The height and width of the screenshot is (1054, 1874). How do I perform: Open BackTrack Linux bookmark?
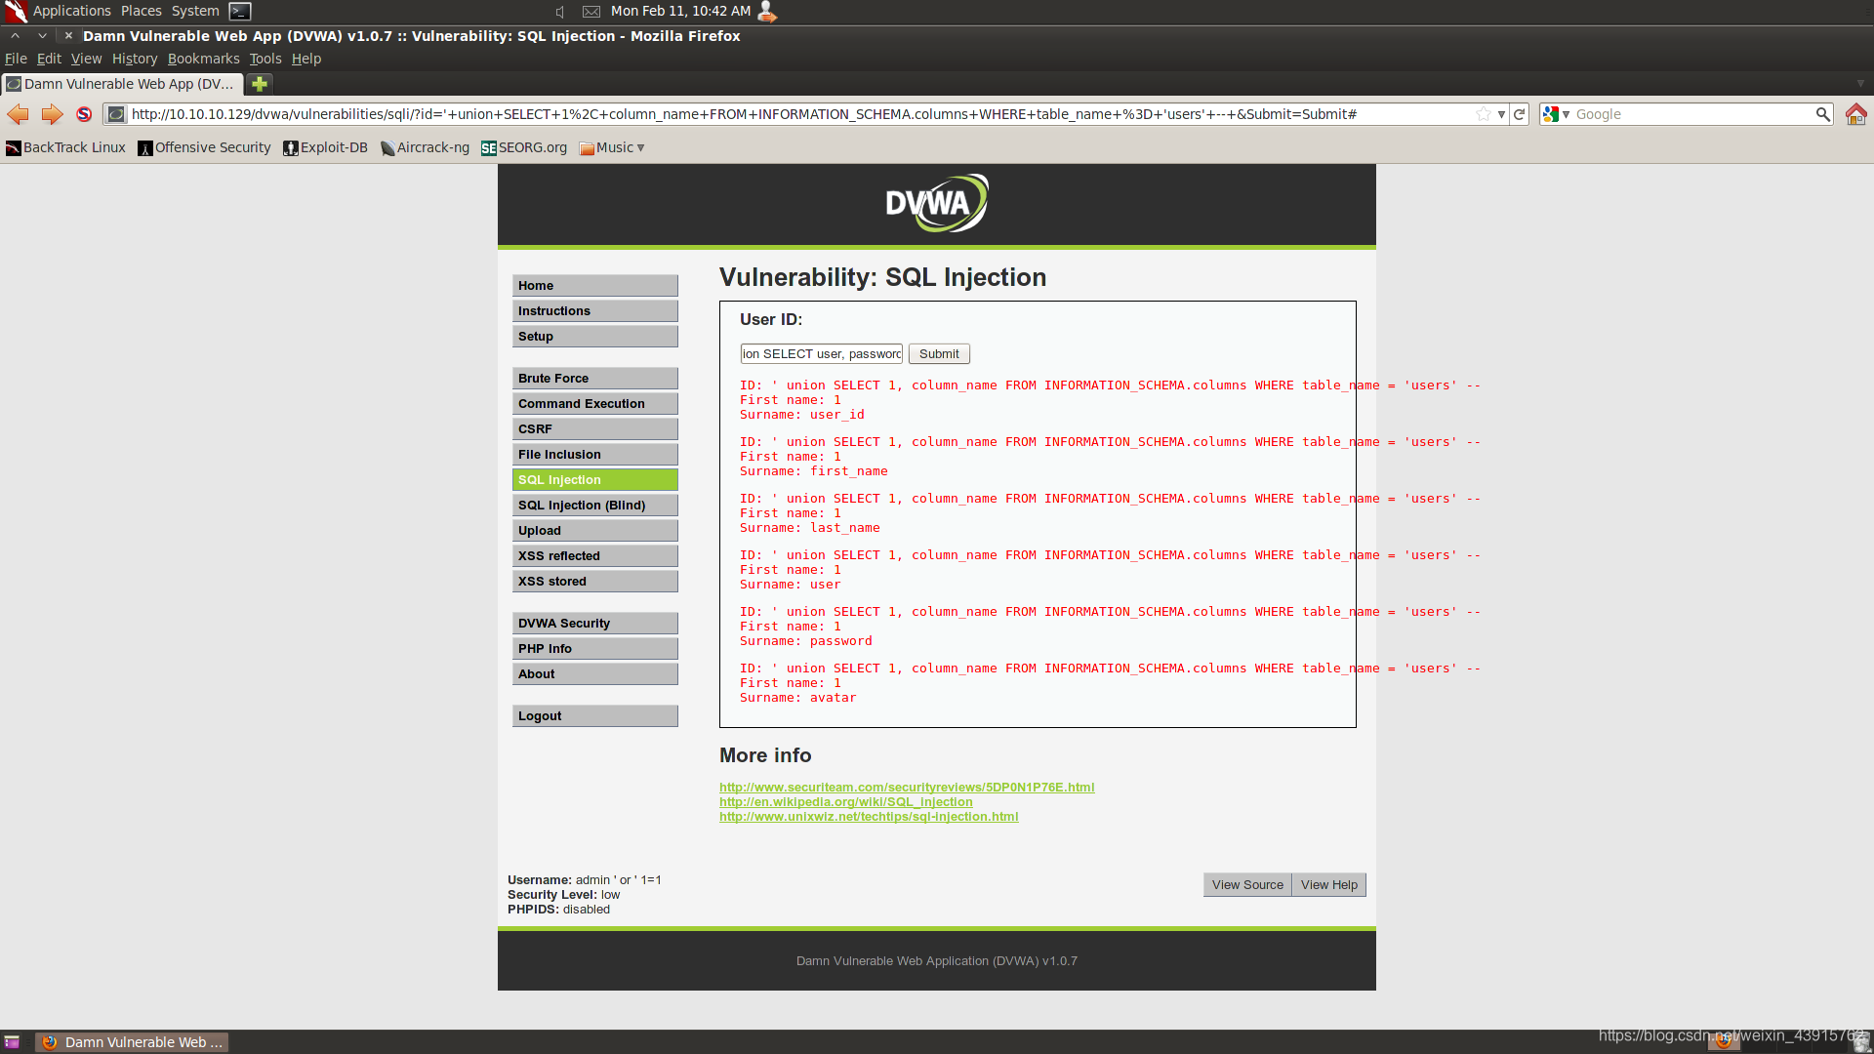click(66, 147)
